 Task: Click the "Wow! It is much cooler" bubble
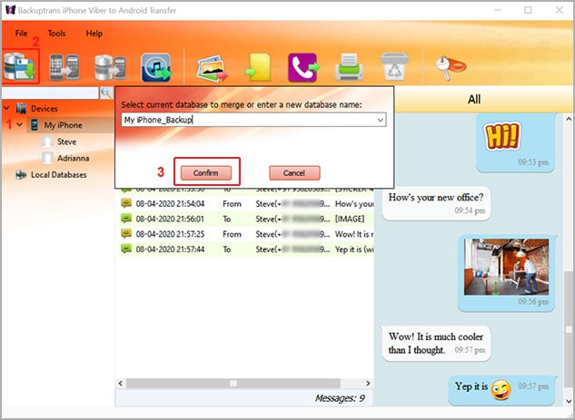(x=436, y=343)
